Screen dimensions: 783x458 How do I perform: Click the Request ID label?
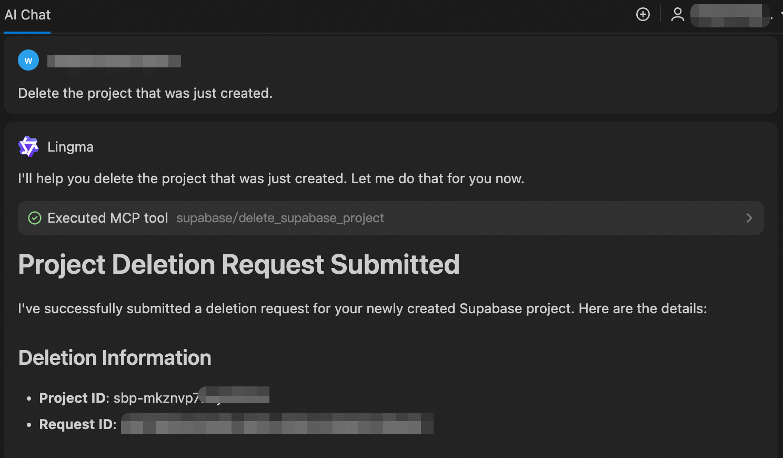click(x=77, y=424)
